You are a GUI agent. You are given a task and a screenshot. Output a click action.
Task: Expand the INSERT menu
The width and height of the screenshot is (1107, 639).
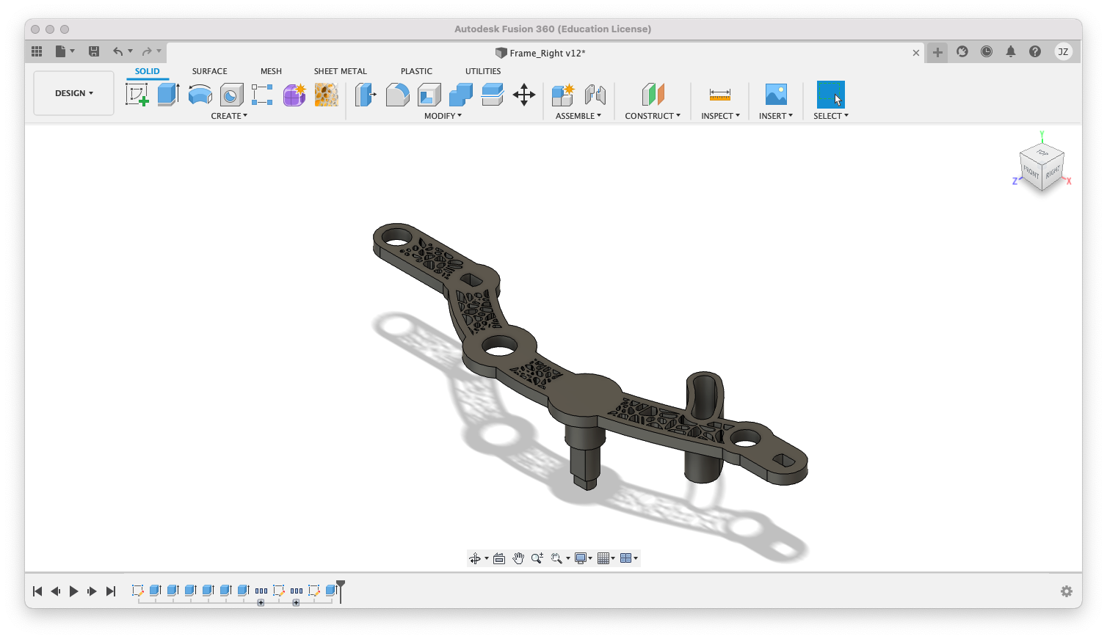(776, 116)
